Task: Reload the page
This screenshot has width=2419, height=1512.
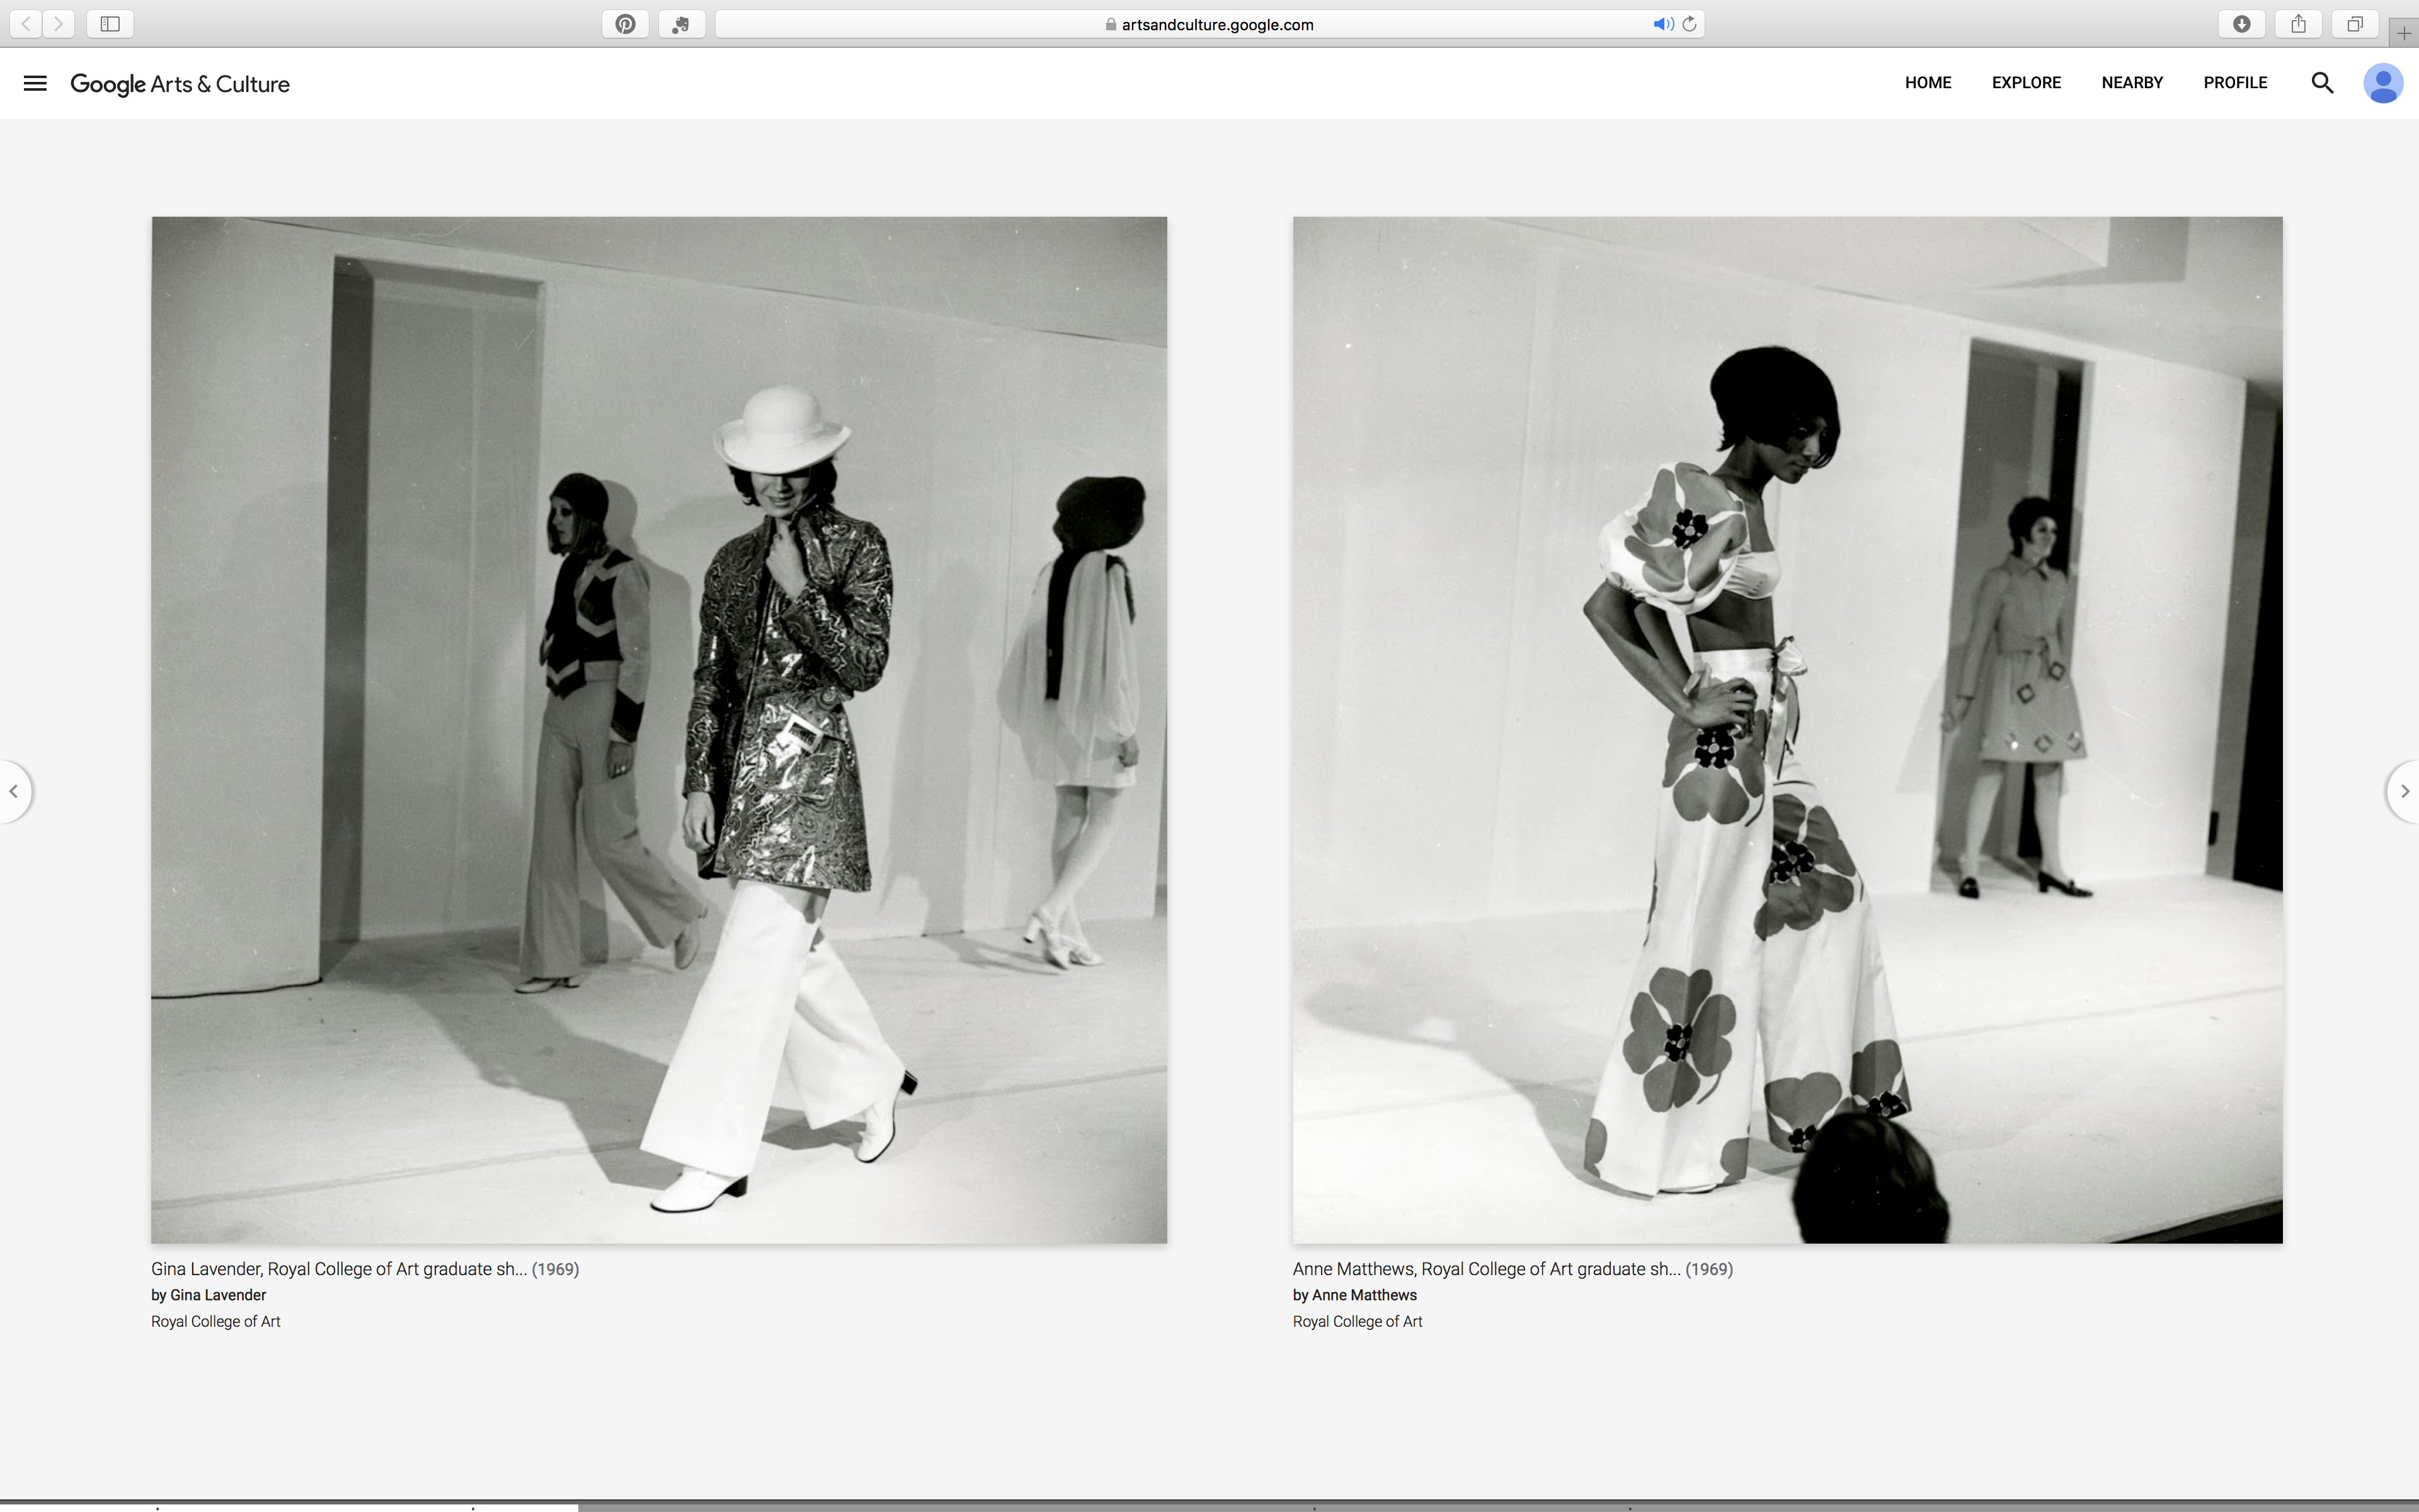Action: tap(1690, 24)
